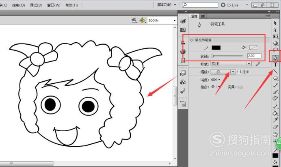Open the 调试(D) menu
Screen dimensions: 281x167
point(36,5)
